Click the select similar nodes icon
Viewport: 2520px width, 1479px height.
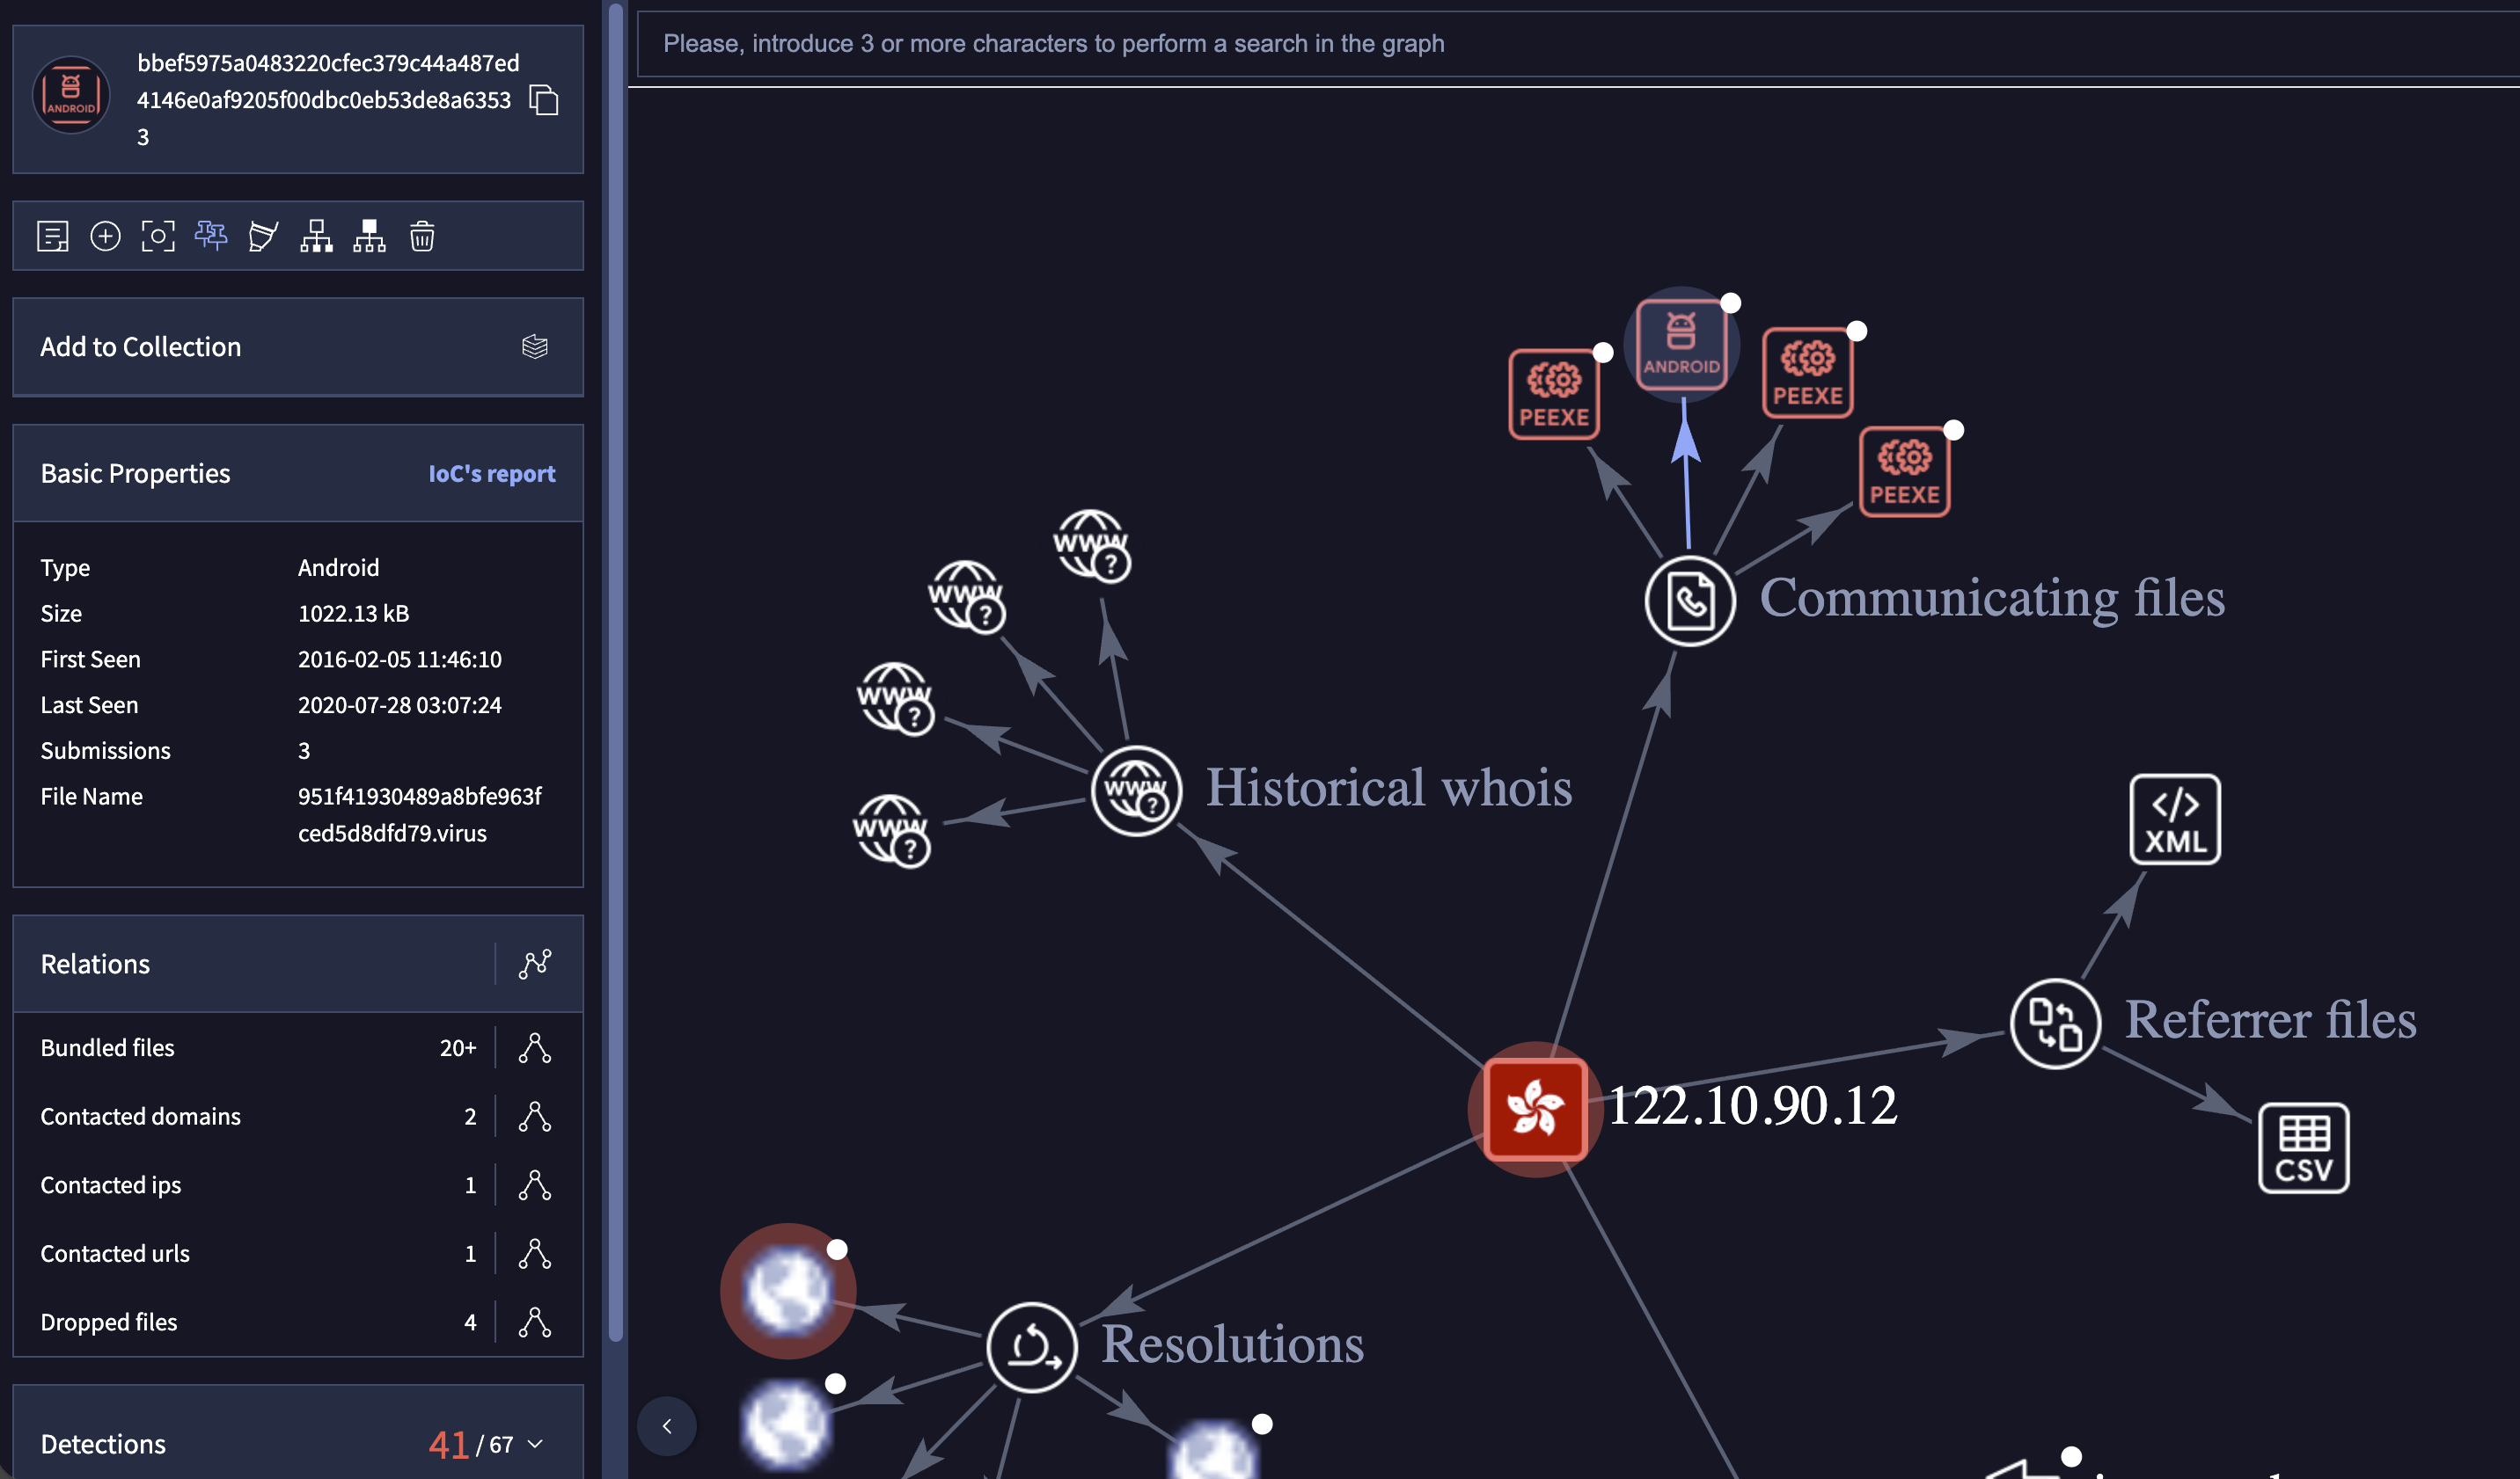263,237
